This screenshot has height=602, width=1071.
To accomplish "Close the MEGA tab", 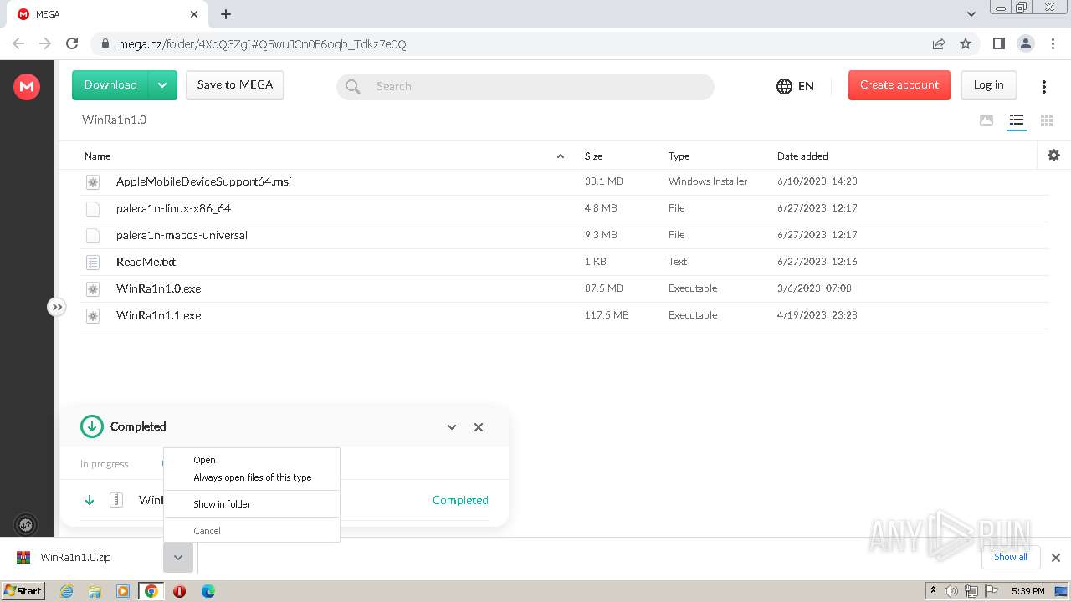I will (x=194, y=14).
